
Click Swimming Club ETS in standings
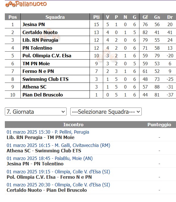45,79
